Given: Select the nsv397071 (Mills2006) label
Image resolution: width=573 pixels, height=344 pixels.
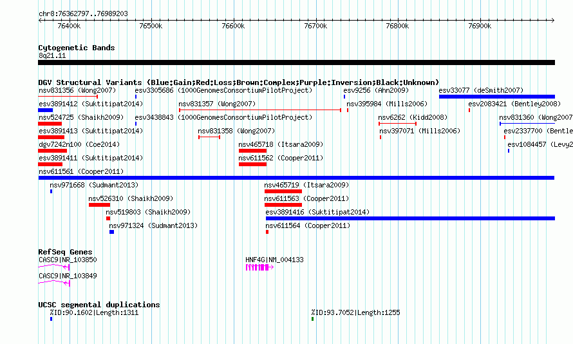Looking at the screenshot, I should coord(420,131).
